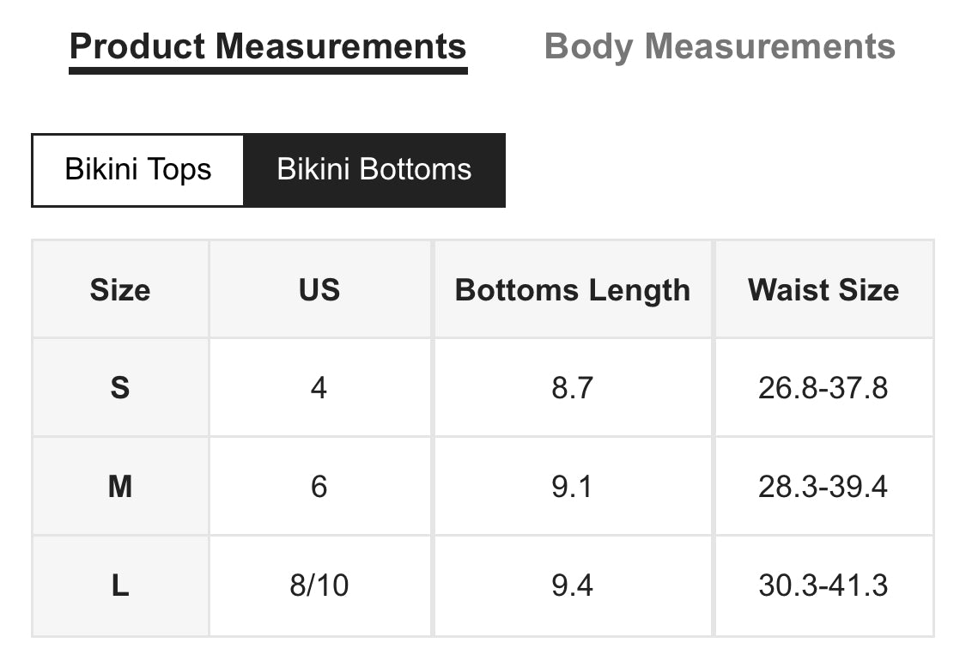Switch to the Product Measurements tab
The width and height of the screenshot is (966, 649).
(268, 48)
